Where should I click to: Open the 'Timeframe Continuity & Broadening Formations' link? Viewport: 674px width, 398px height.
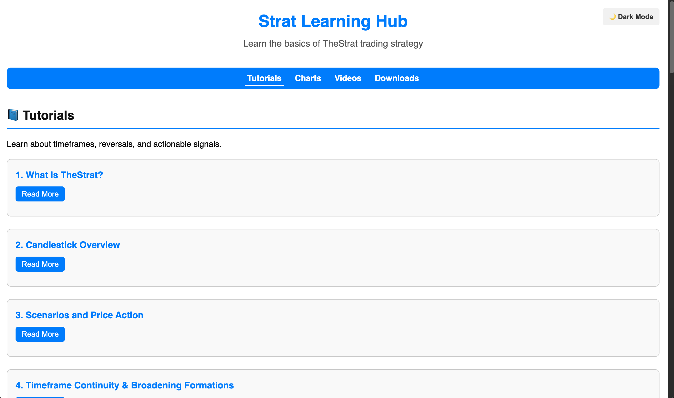pos(124,385)
